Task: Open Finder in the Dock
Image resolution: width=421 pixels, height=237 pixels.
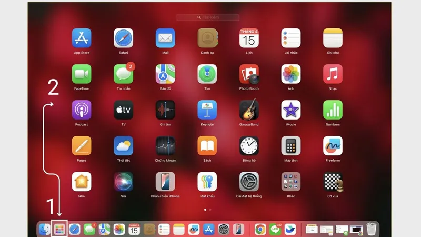Action: [45, 230]
